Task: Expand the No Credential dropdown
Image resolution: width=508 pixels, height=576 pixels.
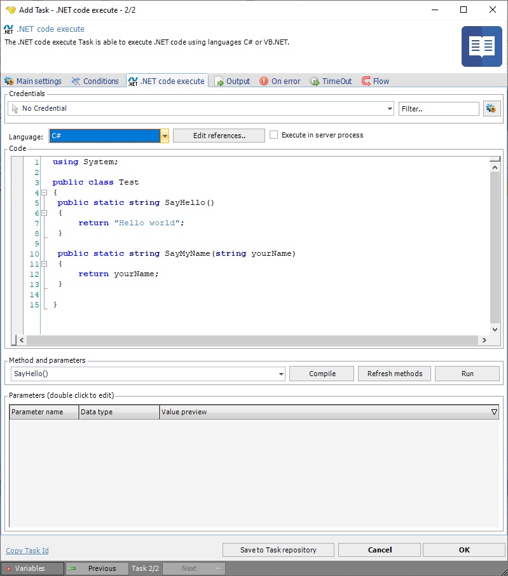Action: [390, 109]
